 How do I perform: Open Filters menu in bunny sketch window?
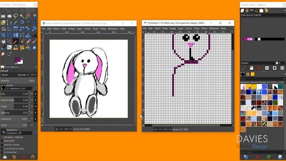[103, 29]
